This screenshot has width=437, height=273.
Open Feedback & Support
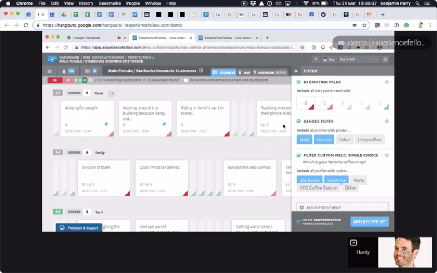[79, 228]
